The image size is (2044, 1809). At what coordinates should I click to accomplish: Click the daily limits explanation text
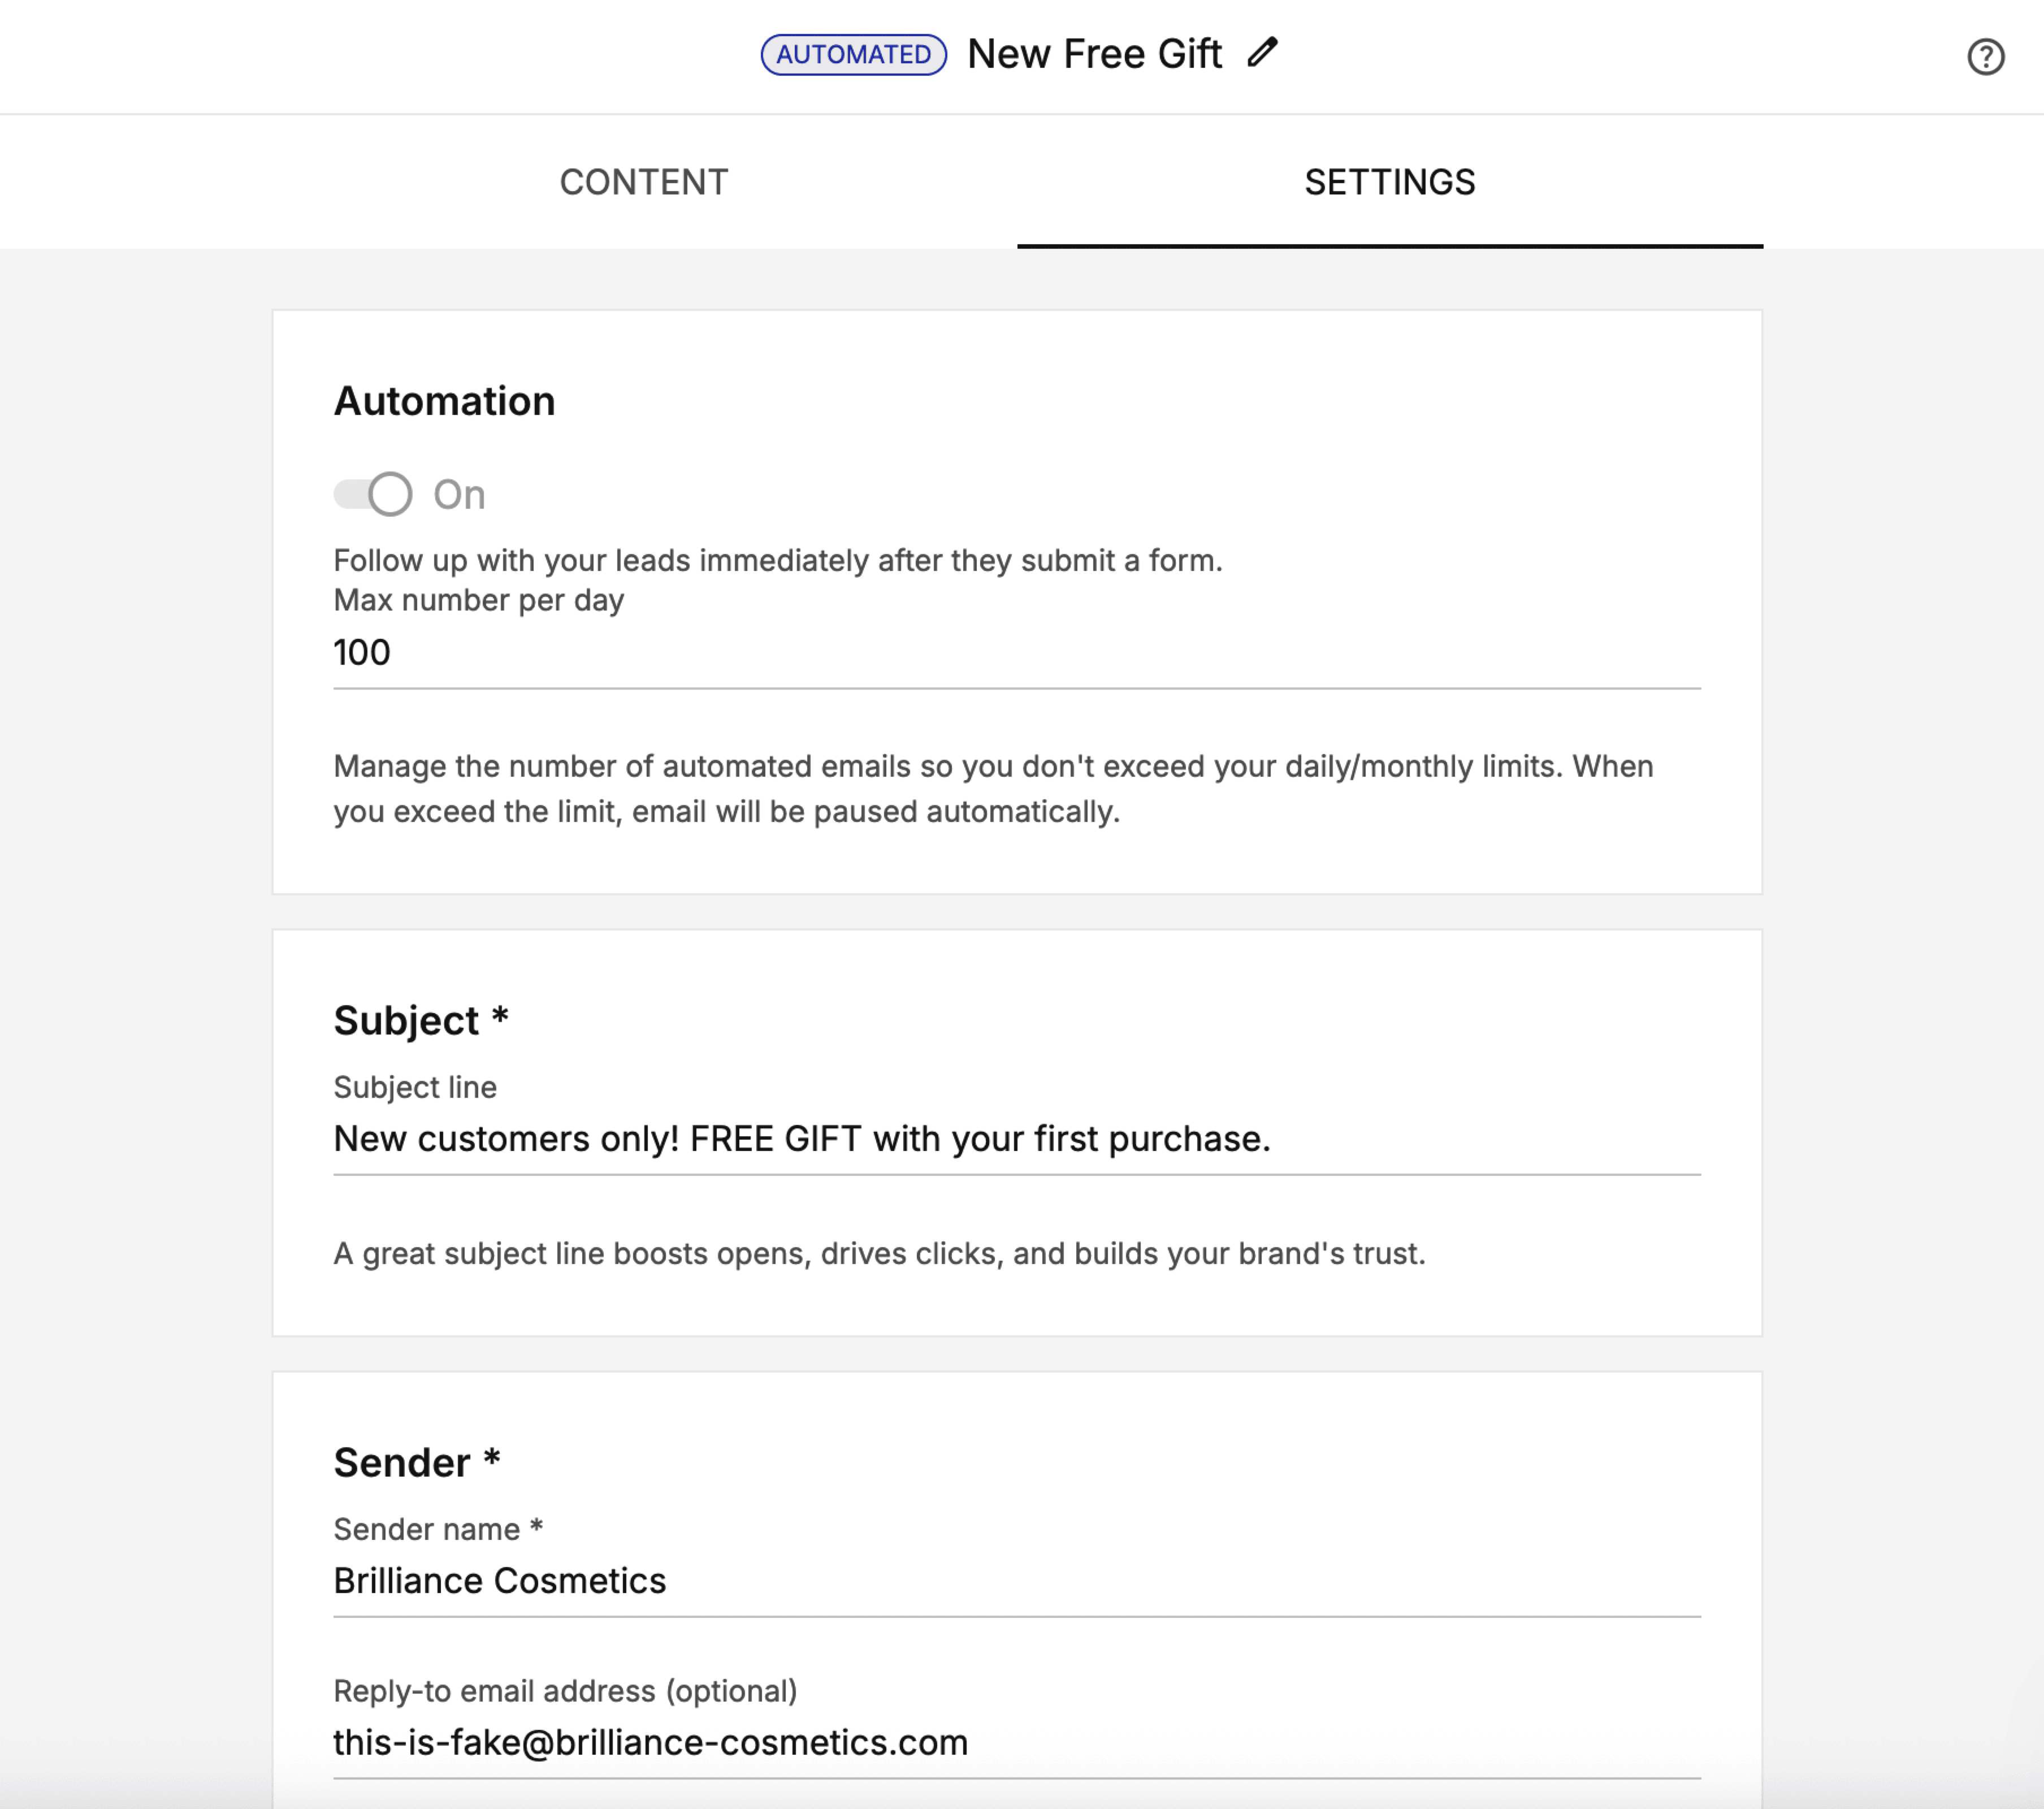click(992, 789)
